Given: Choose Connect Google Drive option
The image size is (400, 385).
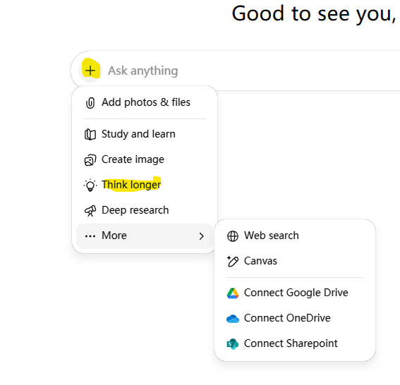Looking at the screenshot, I should pos(295,293).
